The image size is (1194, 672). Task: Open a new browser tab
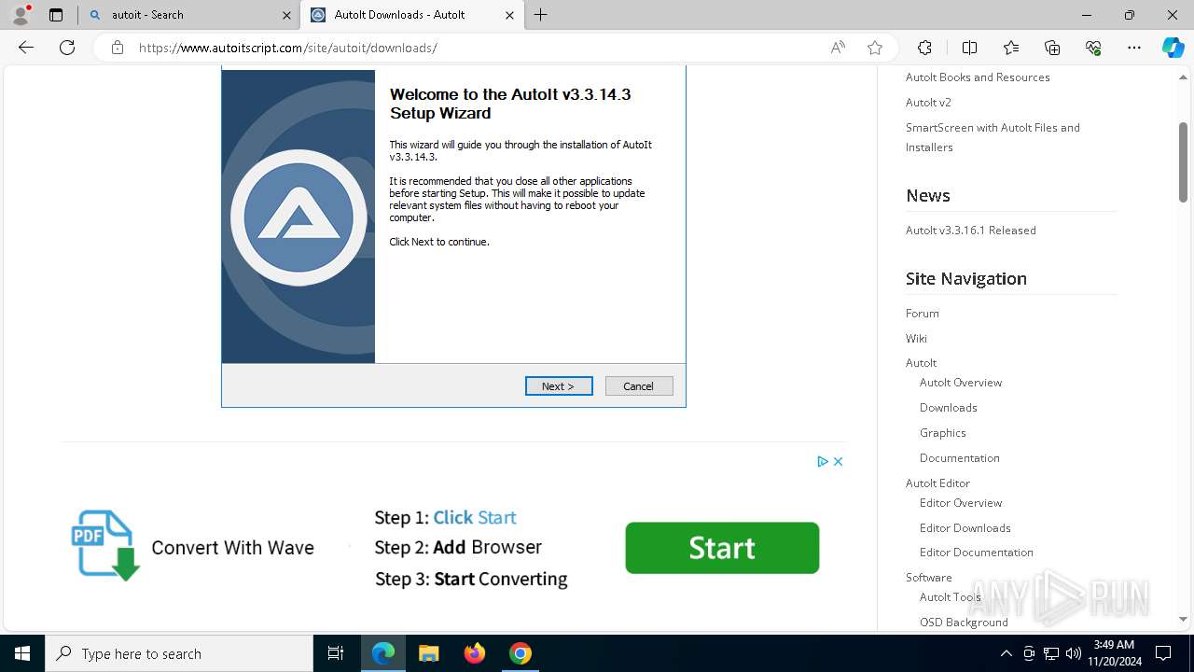click(541, 15)
